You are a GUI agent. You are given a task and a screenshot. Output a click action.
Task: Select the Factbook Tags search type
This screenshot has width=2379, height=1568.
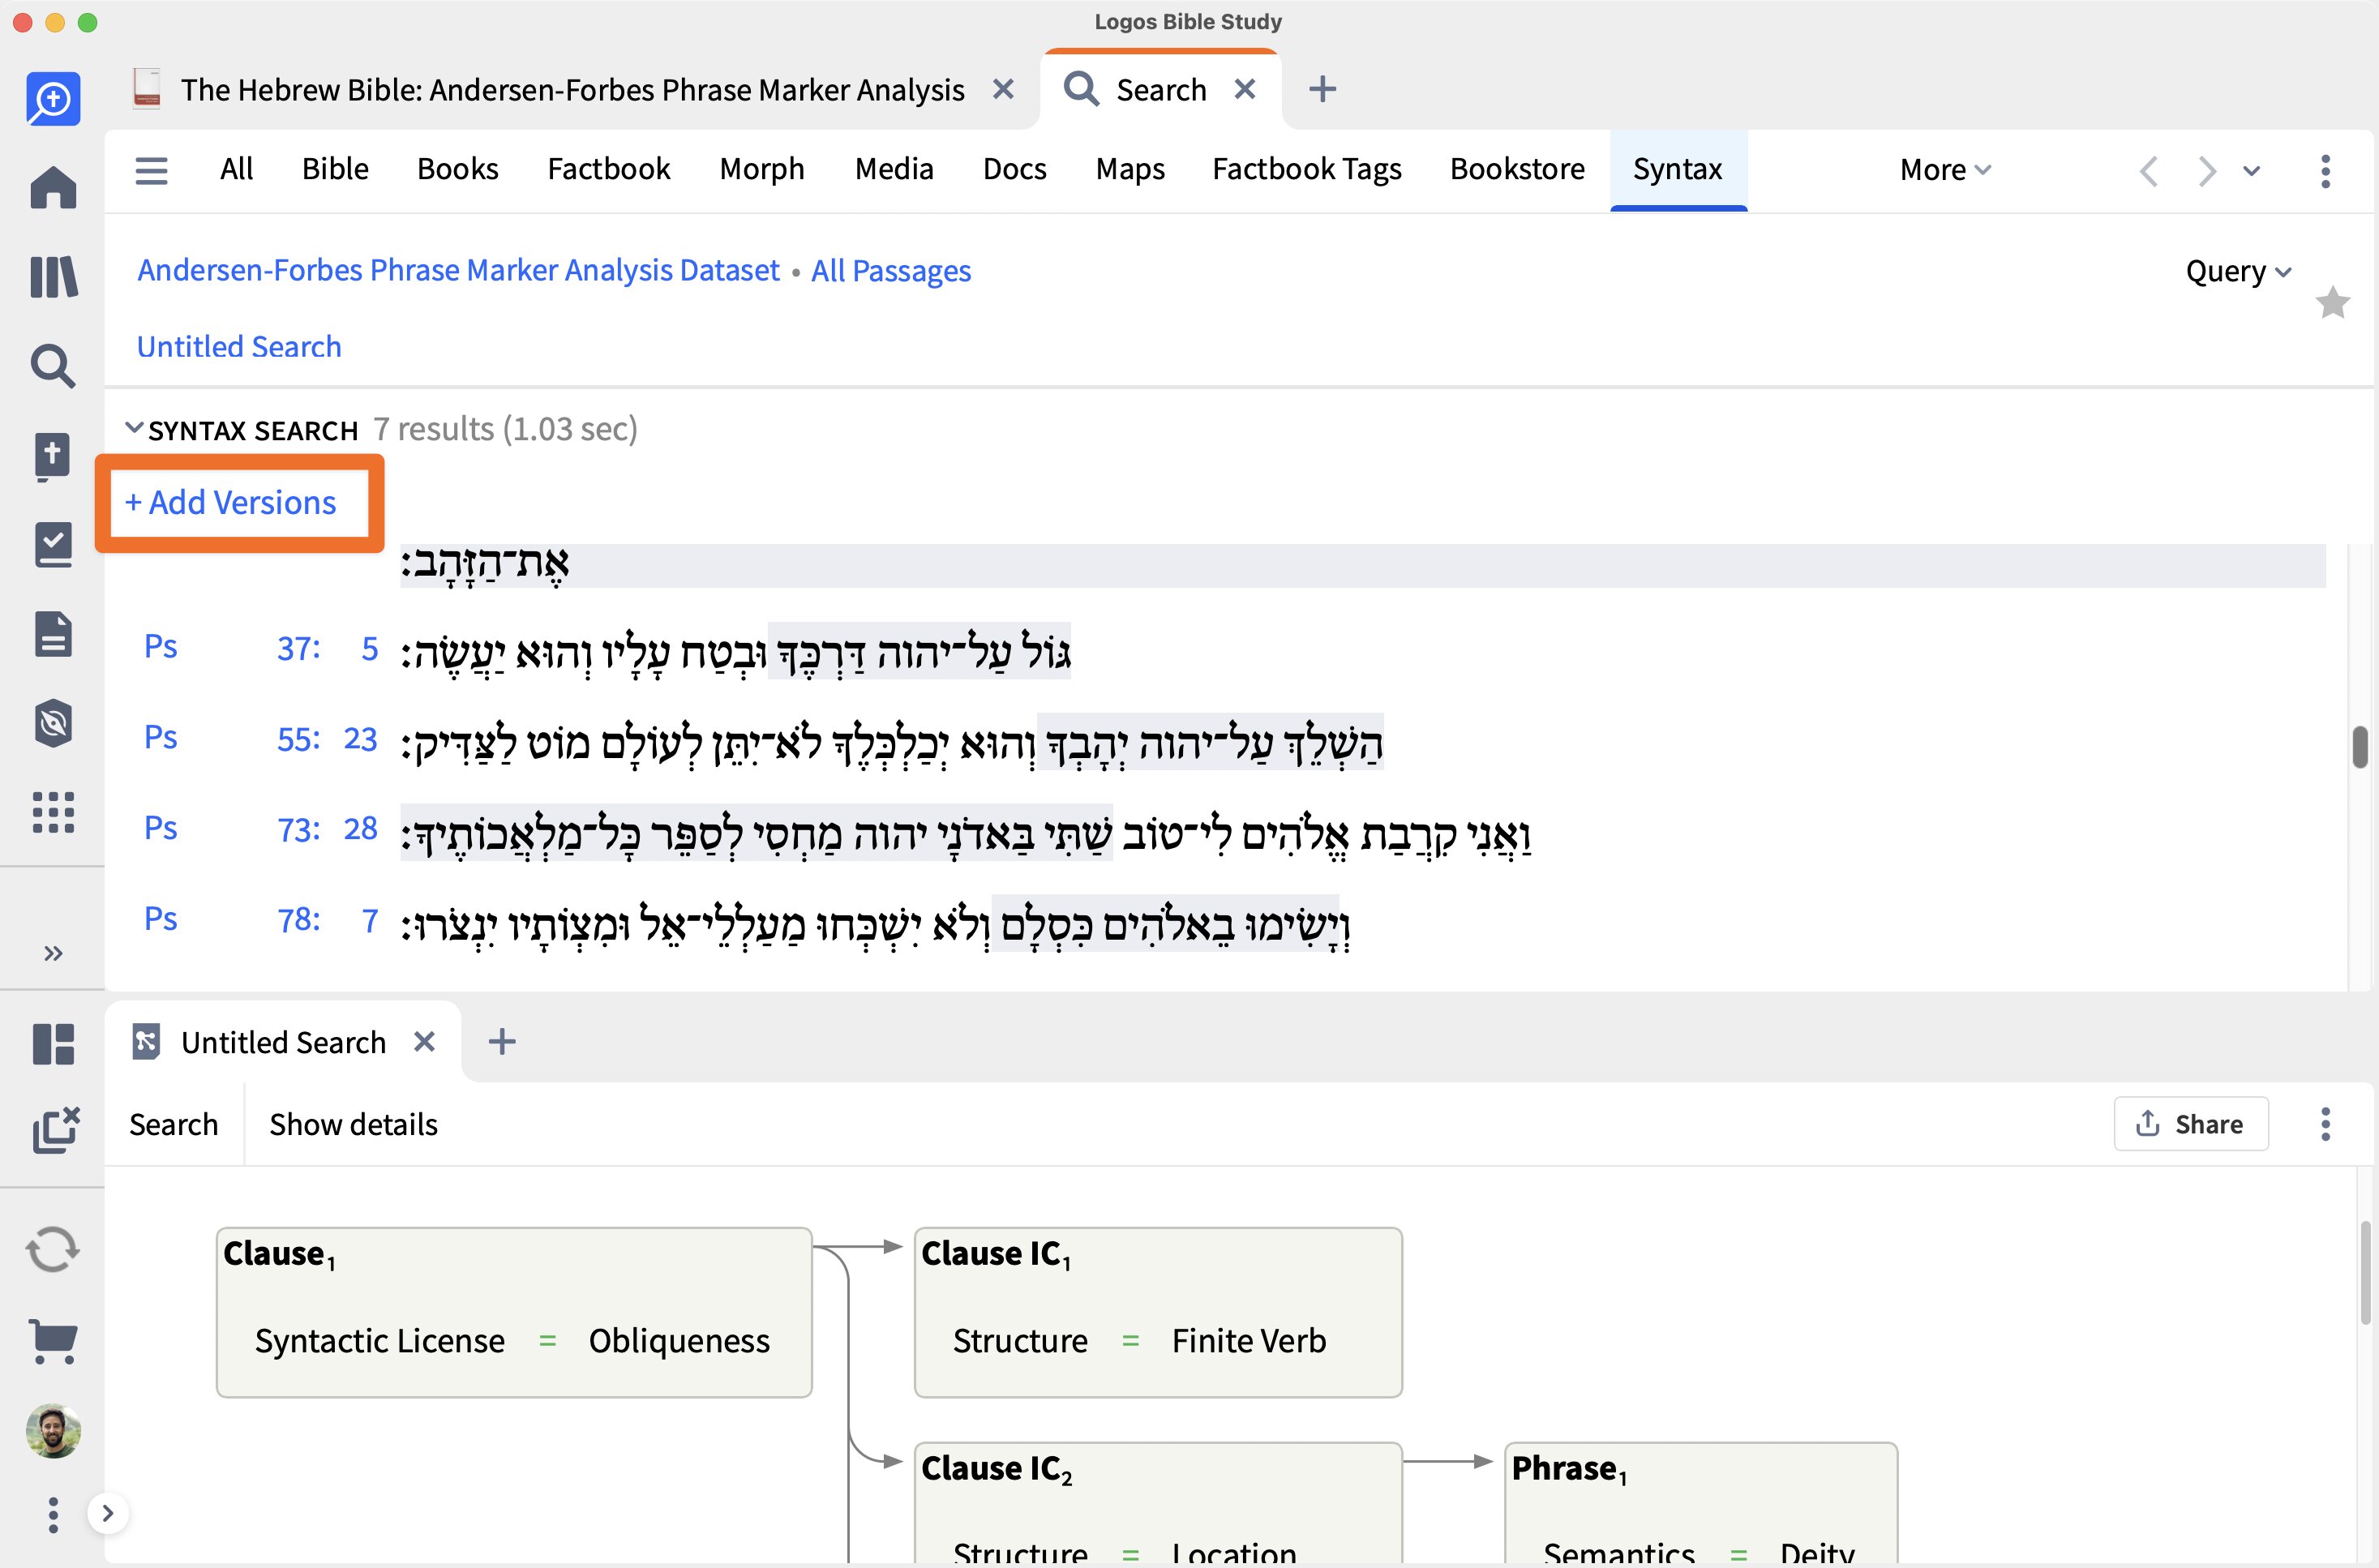pyautogui.click(x=1306, y=169)
